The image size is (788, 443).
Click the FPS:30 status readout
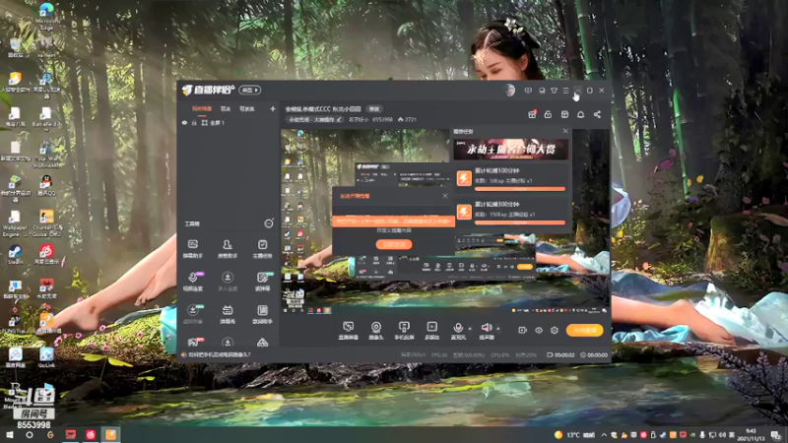tap(438, 354)
